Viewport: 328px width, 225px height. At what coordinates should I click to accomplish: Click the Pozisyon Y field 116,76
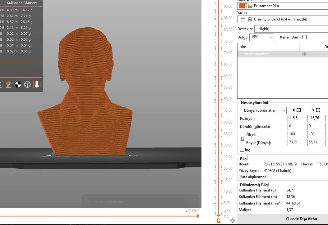coord(316,118)
